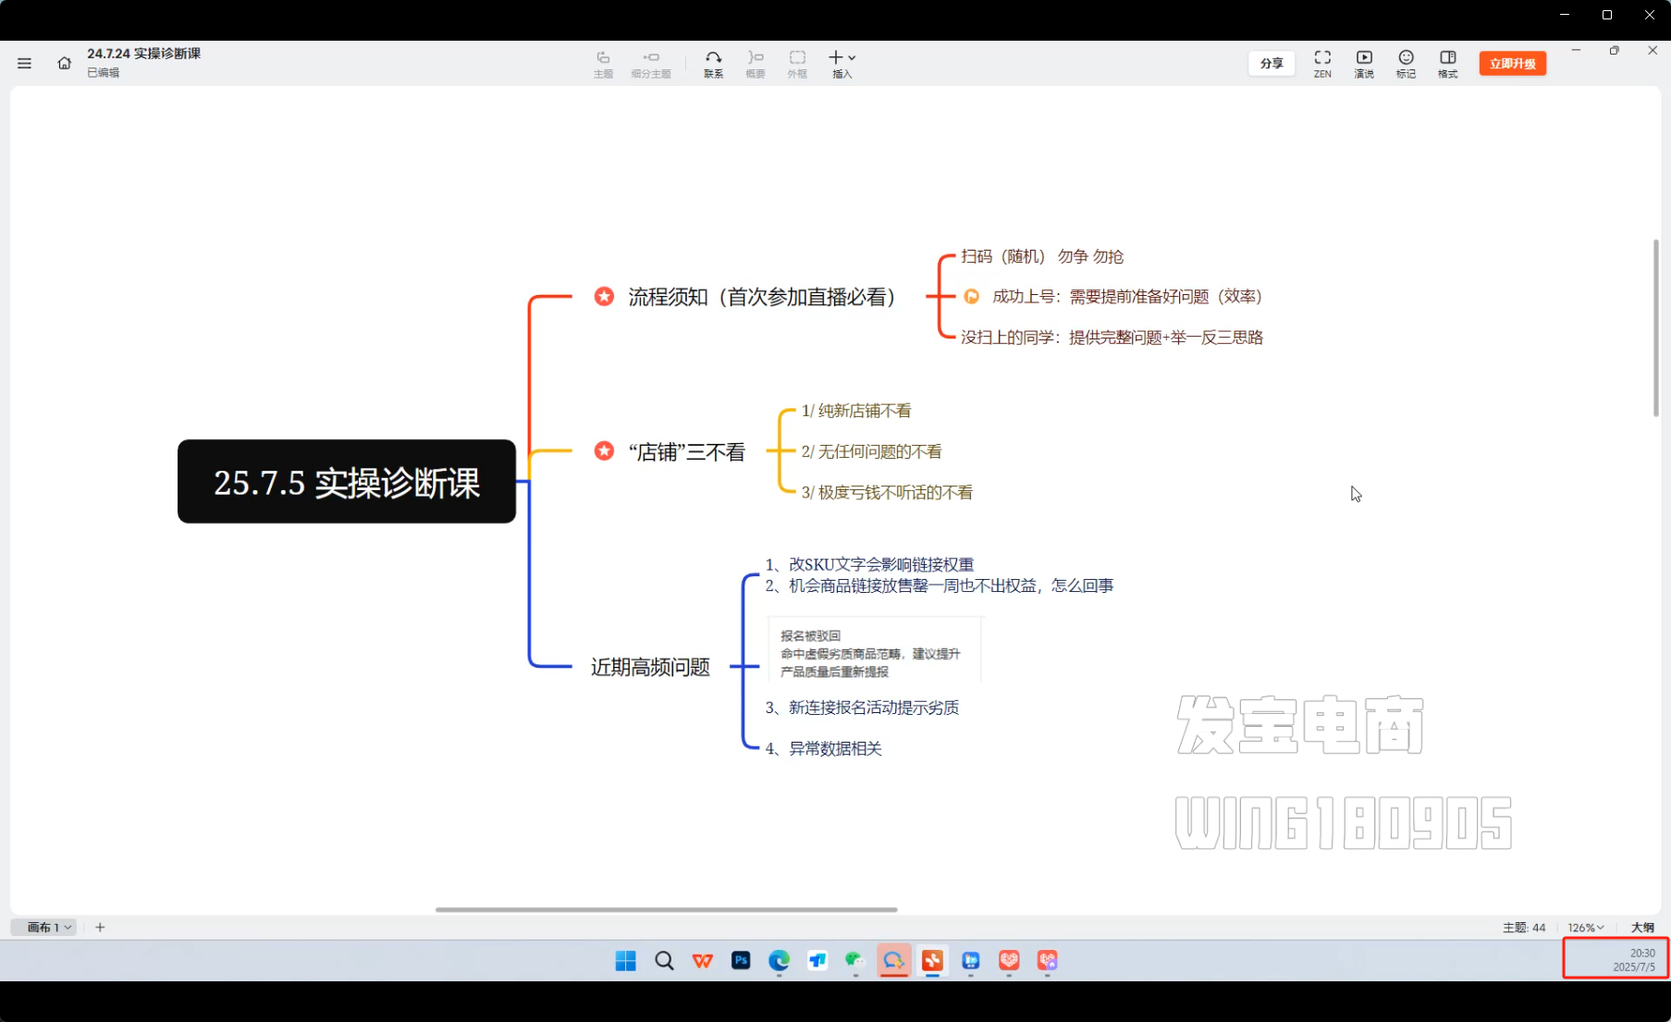Select the central topic 25.7.5 实操诊断课
Screen dimensions: 1671x1022
tap(347, 482)
